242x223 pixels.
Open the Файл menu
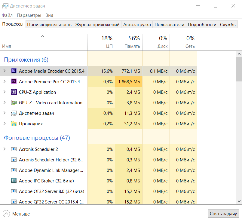point(7,15)
